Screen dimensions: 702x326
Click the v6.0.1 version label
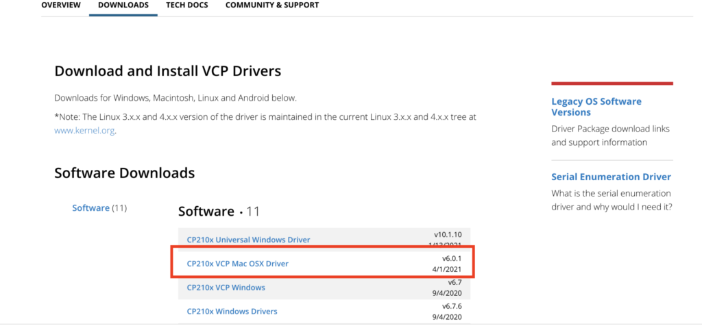pyautogui.click(x=453, y=258)
